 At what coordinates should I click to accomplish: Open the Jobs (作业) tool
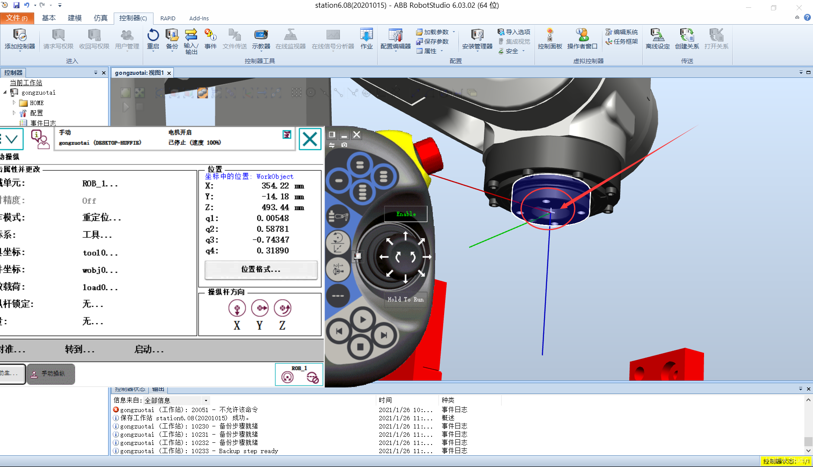pyautogui.click(x=366, y=39)
